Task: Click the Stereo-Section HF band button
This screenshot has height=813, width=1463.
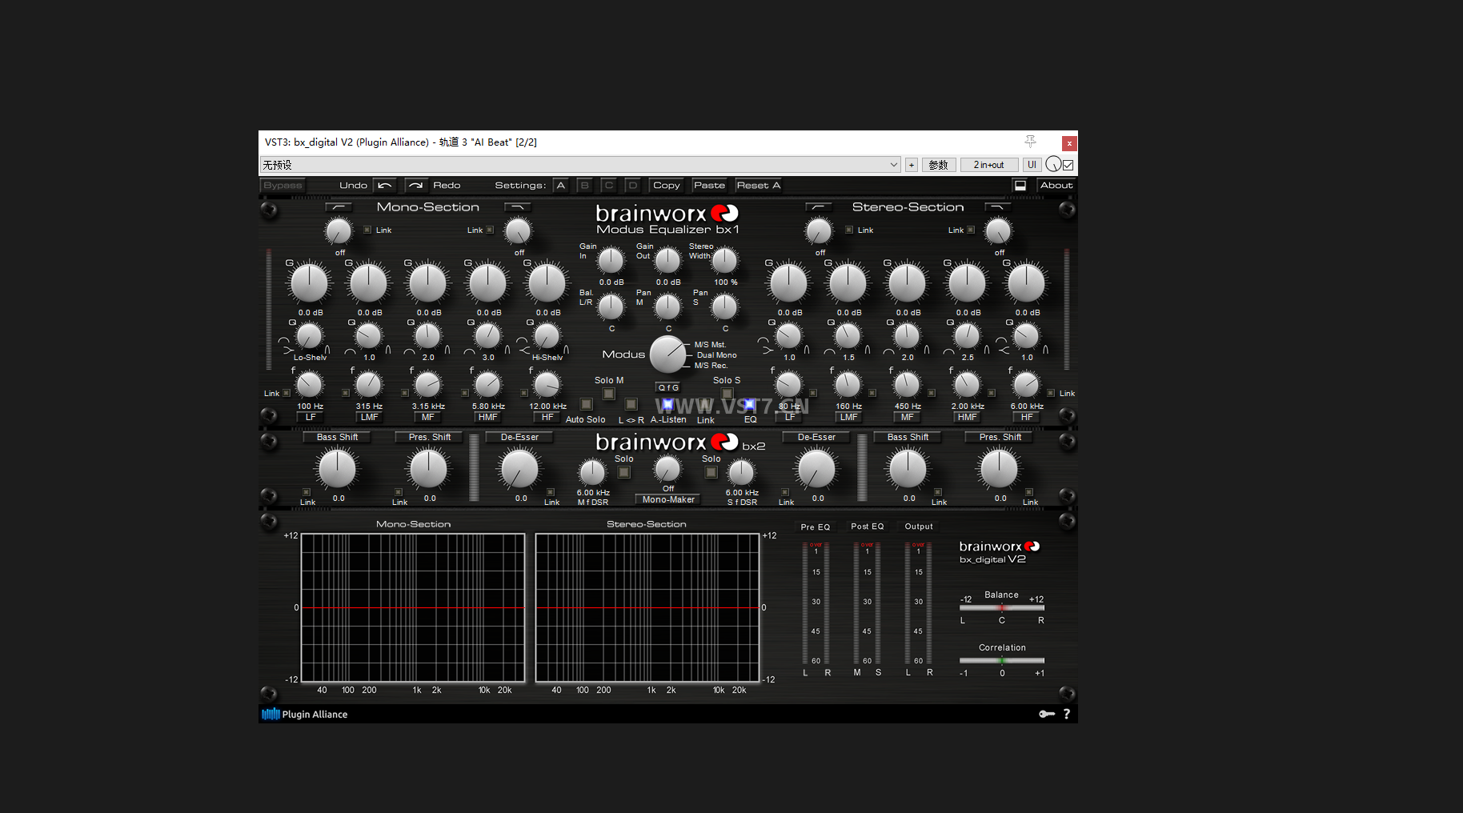Action: pos(1027,417)
